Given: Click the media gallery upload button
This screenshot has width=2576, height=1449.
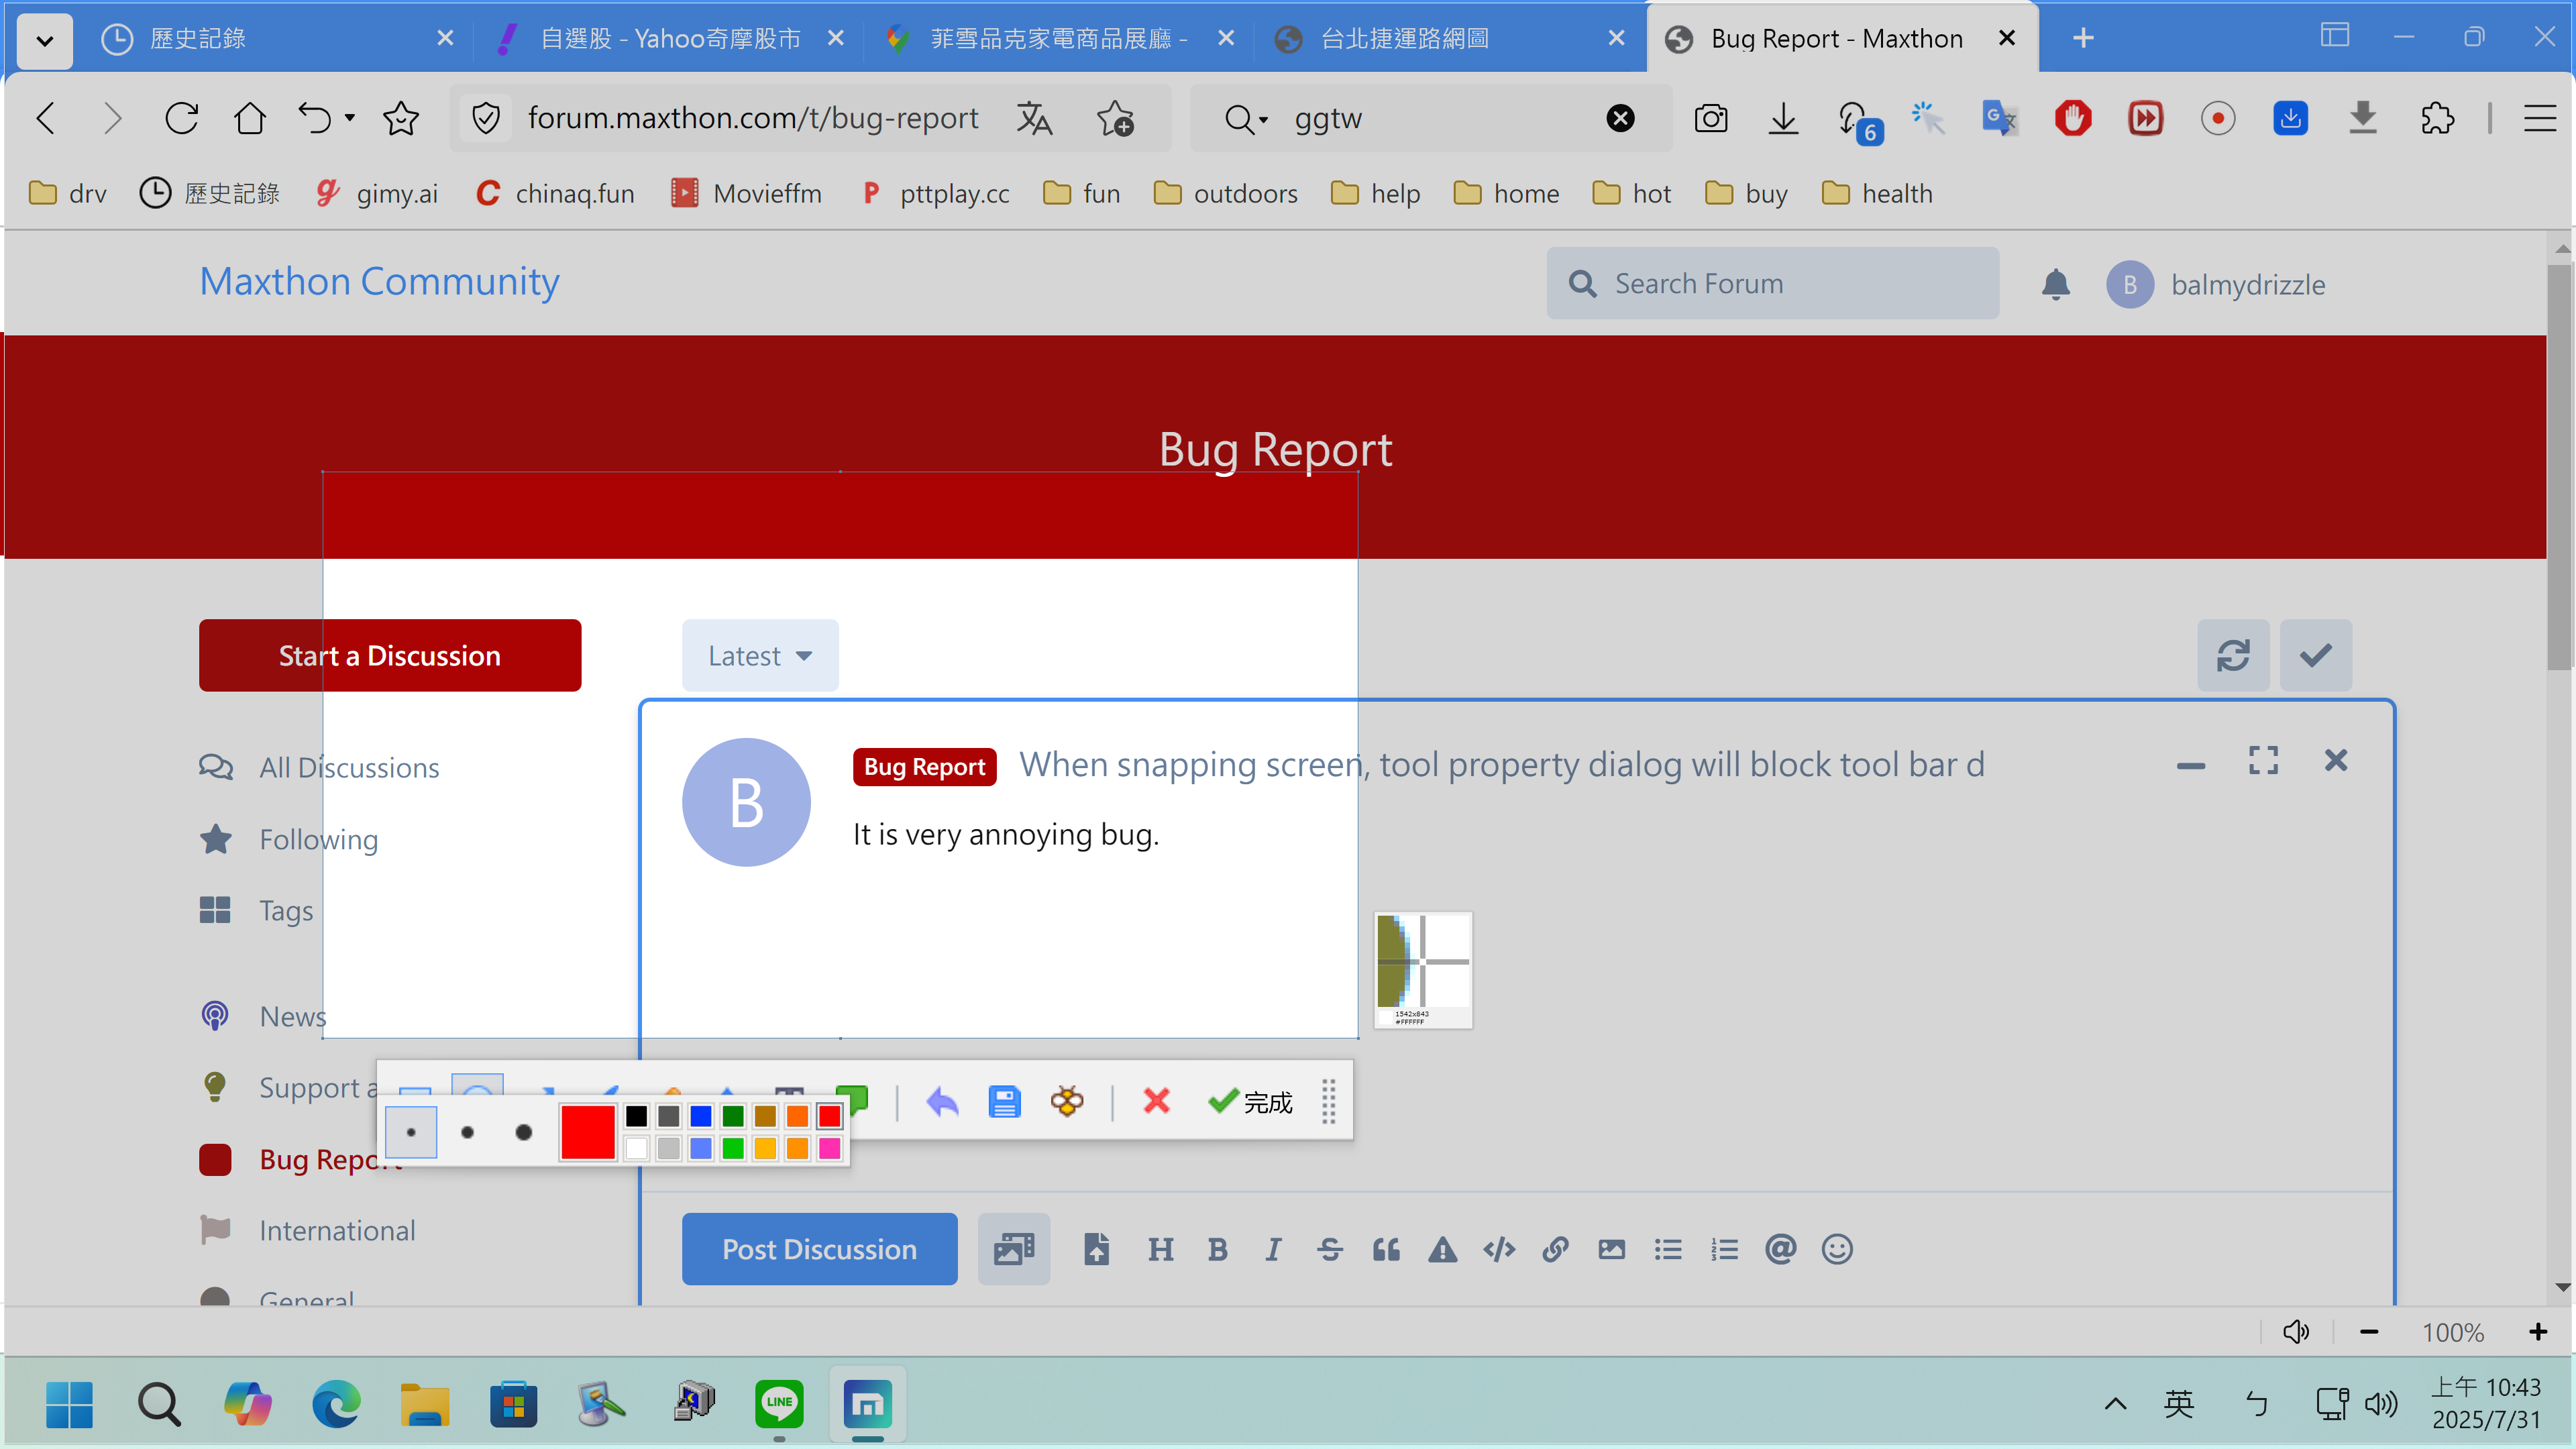Looking at the screenshot, I should [x=1014, y=1249].
